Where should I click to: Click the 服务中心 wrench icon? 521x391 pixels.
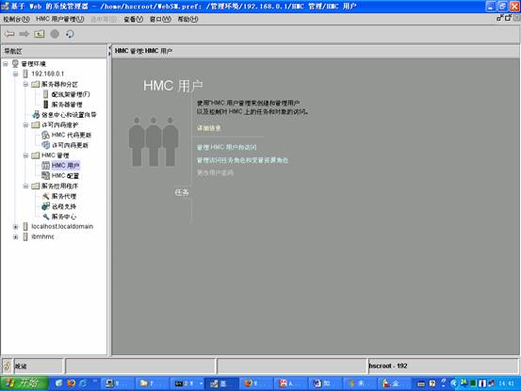pos(45,217)
